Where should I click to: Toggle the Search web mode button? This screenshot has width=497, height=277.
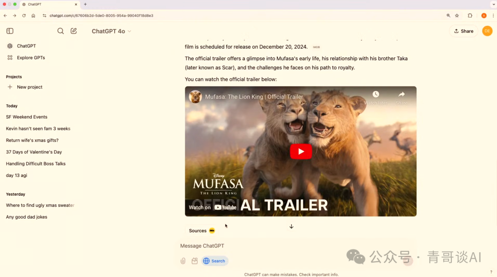coord(214,261)
